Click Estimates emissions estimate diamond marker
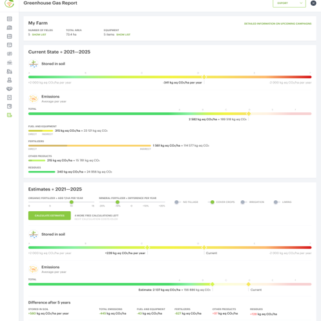321x321 pixels. tap(212, 284)
